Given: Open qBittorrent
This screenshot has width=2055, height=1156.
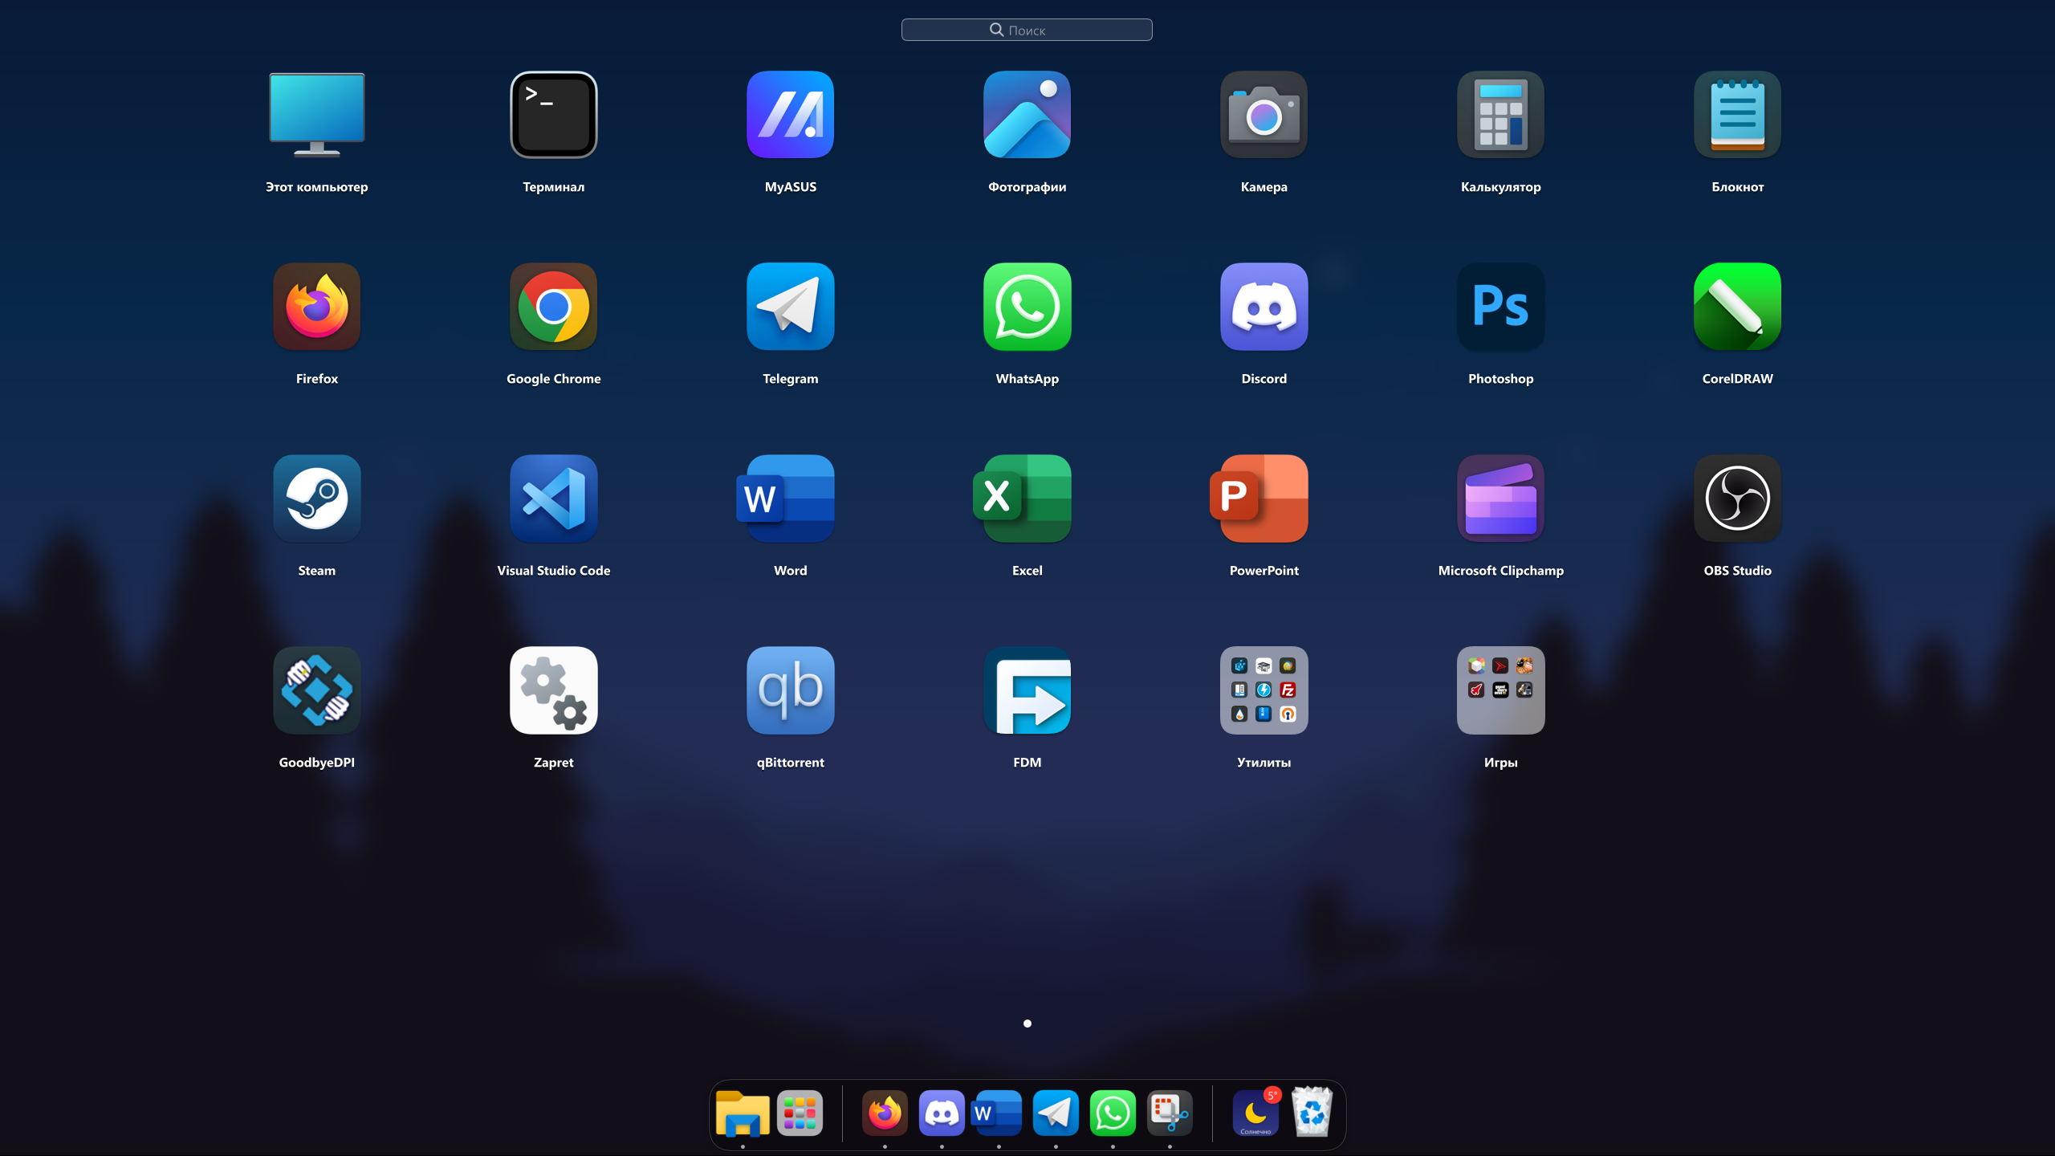Looking at the screenshot, I should [790, 690].
